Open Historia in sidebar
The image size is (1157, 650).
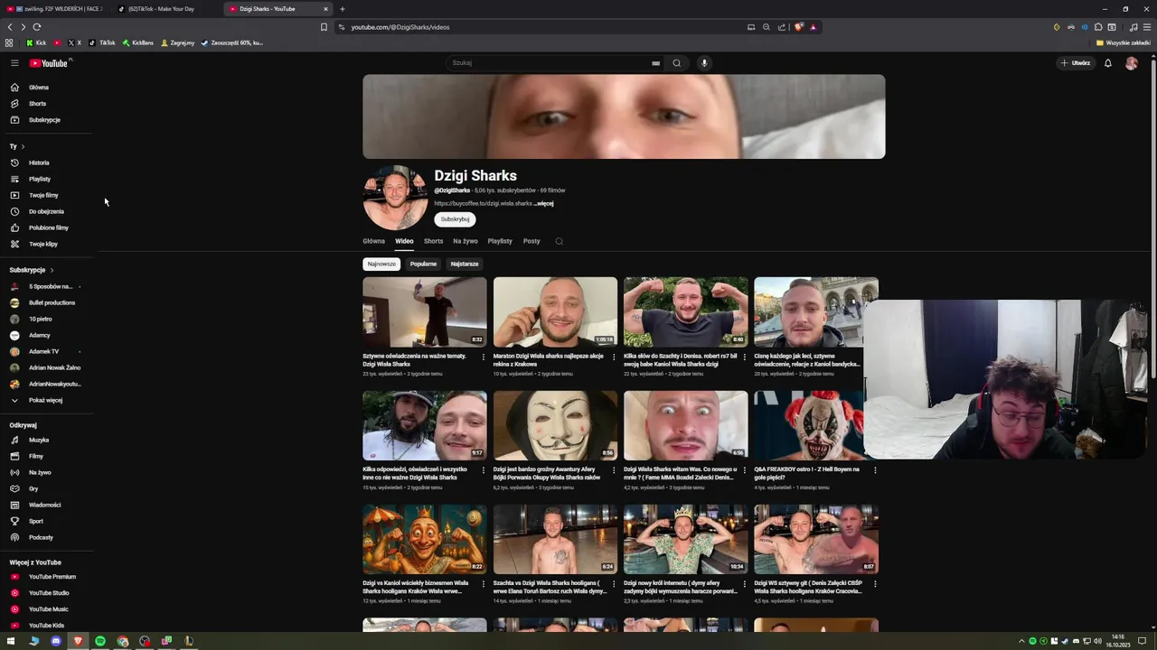tap(39, 162)
